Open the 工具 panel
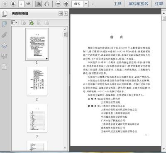 click(117, 4)
